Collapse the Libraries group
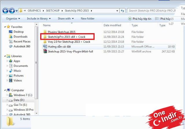 click(5, 56)
